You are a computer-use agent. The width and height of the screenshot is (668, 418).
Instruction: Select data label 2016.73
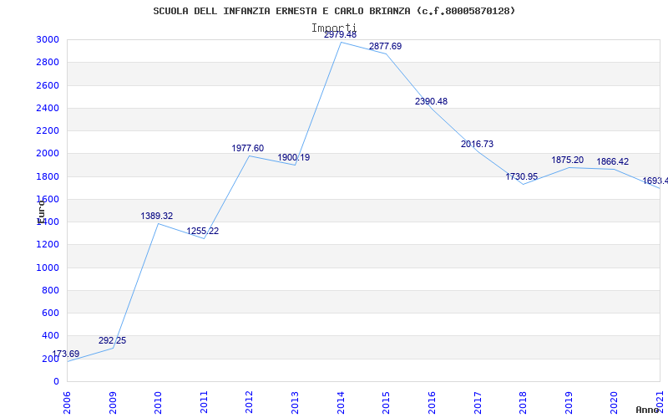click(x=477, y=144)
